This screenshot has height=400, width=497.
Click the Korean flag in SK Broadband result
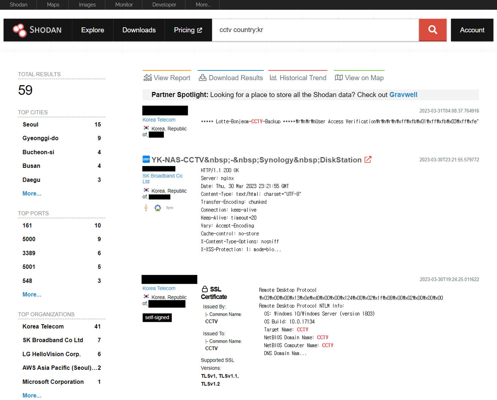[x=146, y=190]
